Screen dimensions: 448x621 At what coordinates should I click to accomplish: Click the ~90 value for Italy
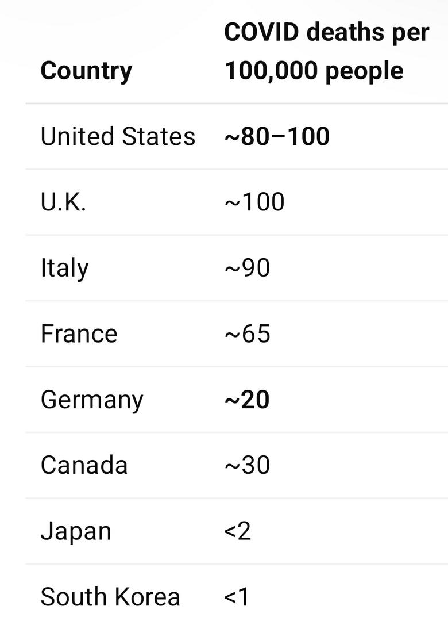[x=247, y=268]
